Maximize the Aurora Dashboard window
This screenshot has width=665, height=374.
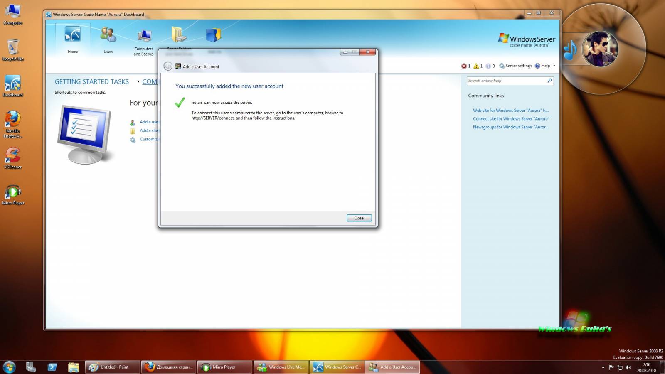539,13
